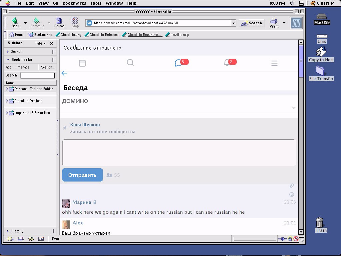The width and height of the screenshot is (341, 256).
Task: Select the Unix desktop icon
Action: tap(322, 39)
